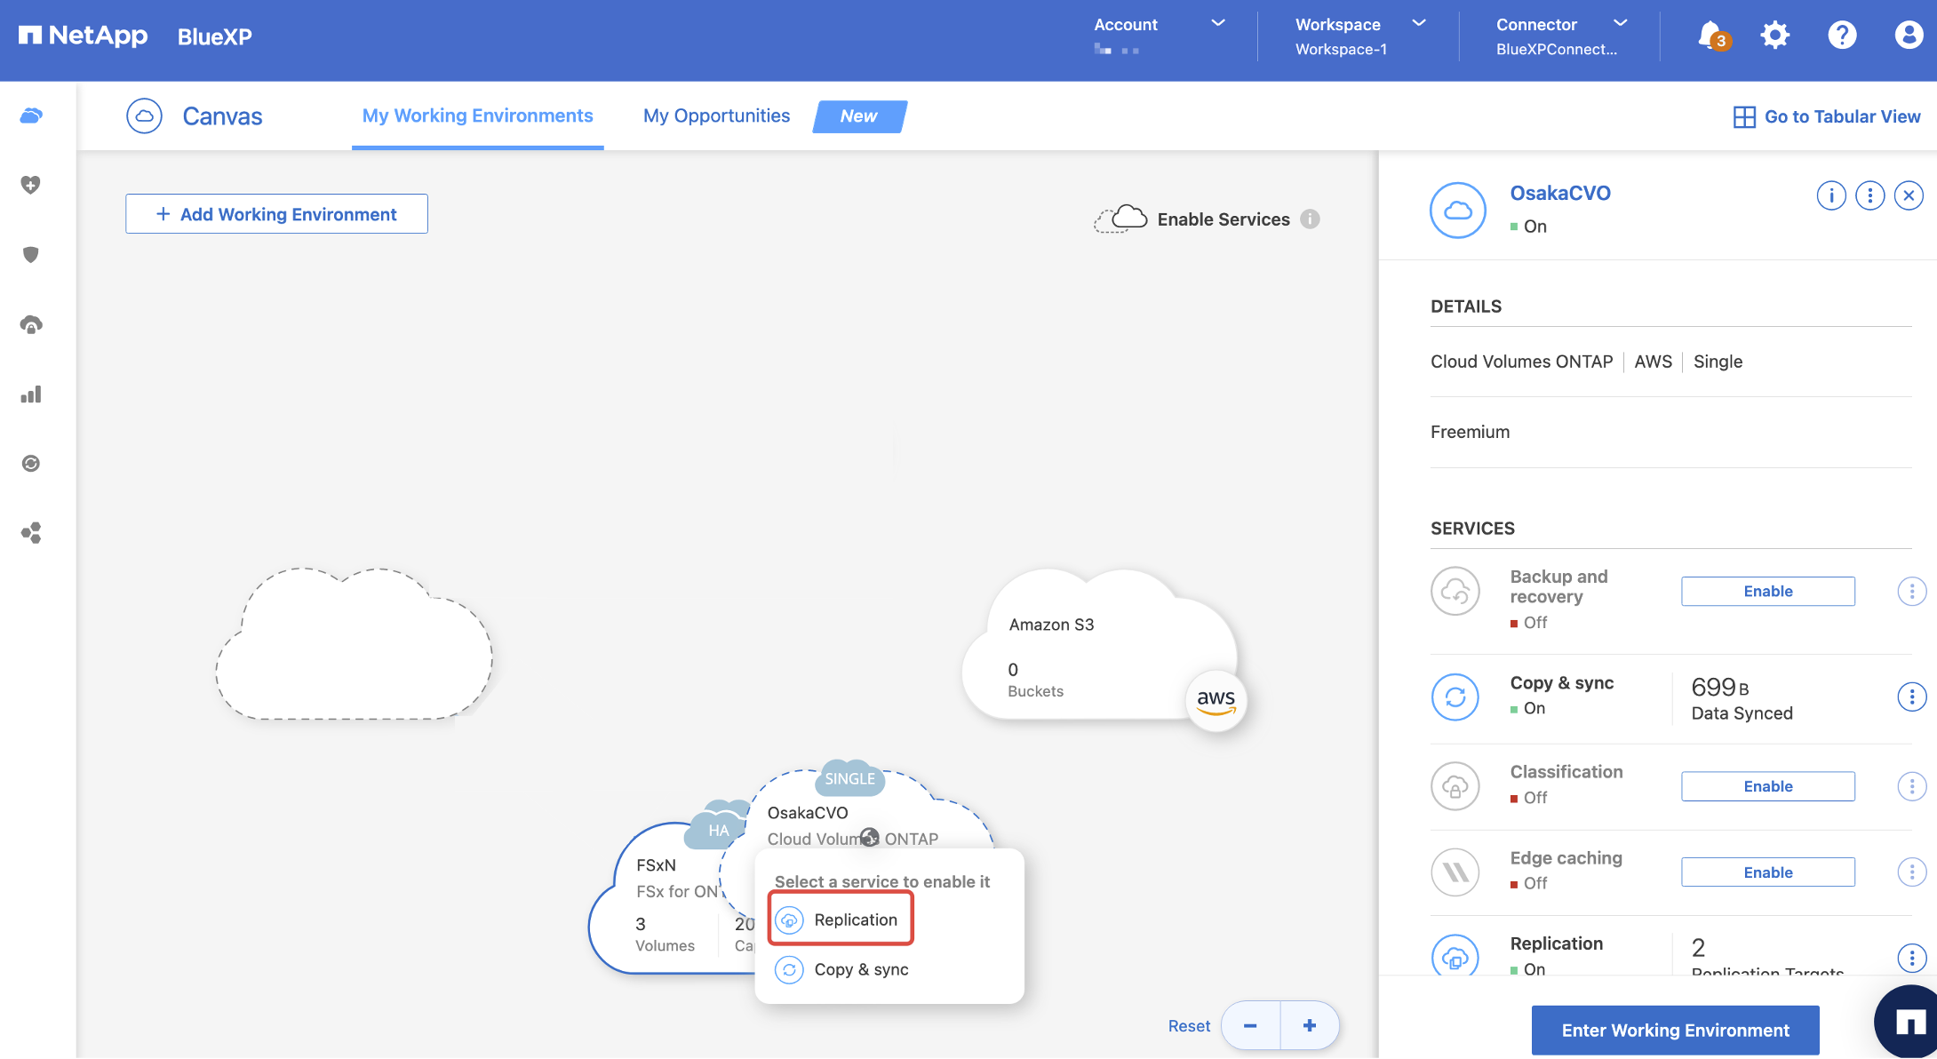Click the OsakaCVO information icon
1937x1059 pixels.
[1830, 195]
